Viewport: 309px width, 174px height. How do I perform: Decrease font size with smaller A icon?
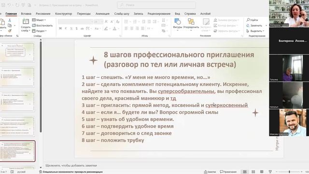pos(112,21)
